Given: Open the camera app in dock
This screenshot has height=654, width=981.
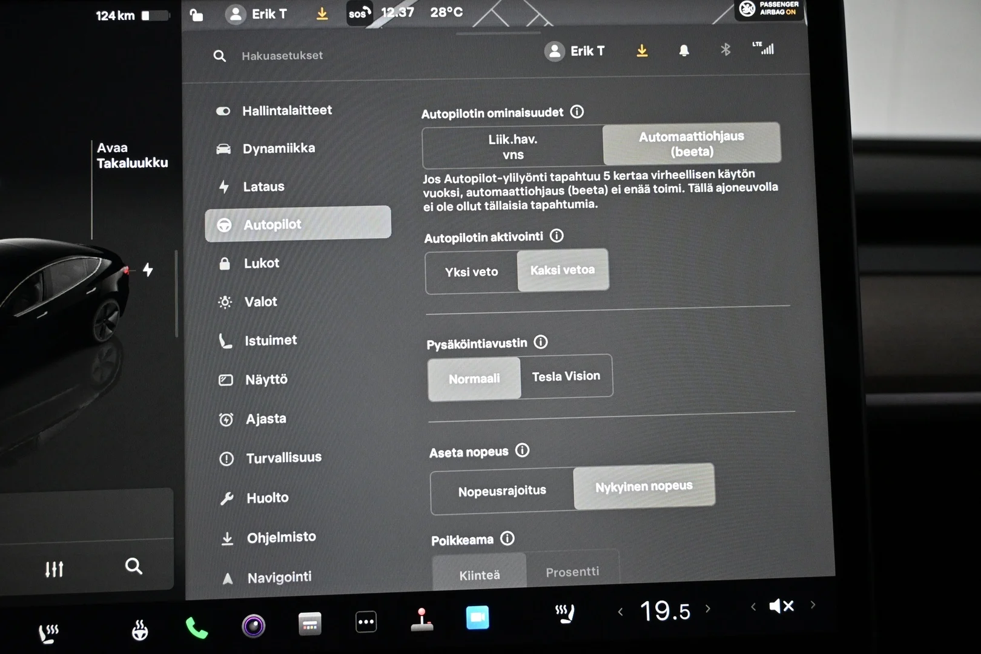Looking at the screenshot, I should (x=253, y=626).
